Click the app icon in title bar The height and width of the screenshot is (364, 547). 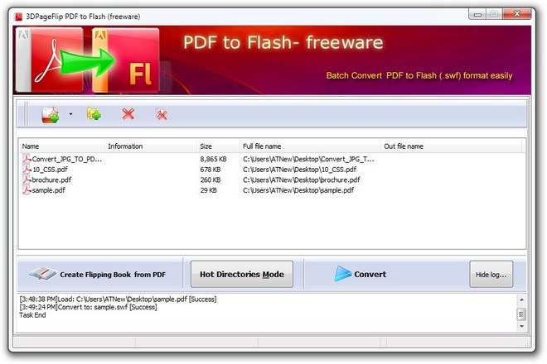coord(18,17)
